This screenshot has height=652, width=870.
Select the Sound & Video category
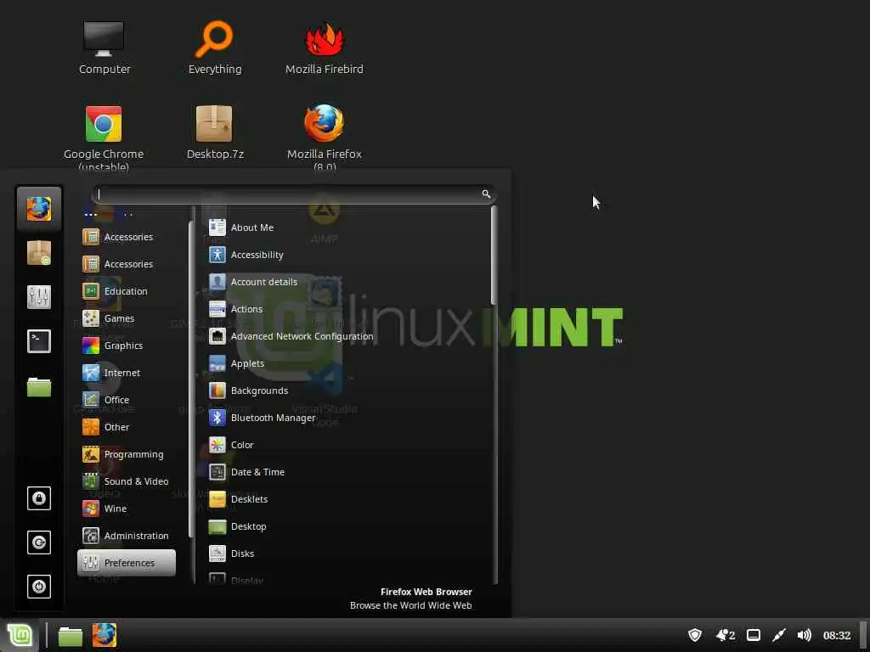(x=126, y=481)
